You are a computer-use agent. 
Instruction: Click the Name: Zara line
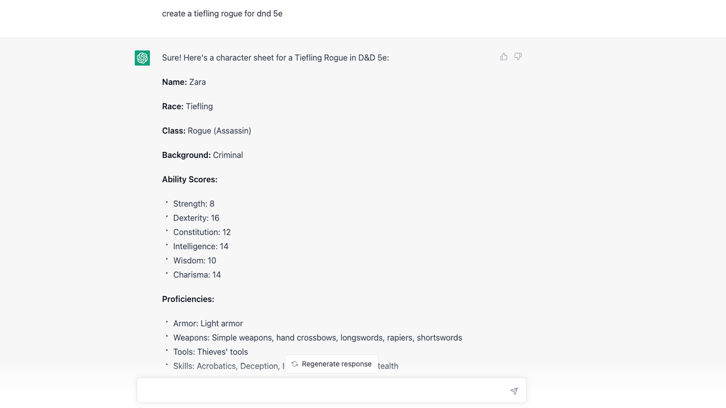click(184, 82)
